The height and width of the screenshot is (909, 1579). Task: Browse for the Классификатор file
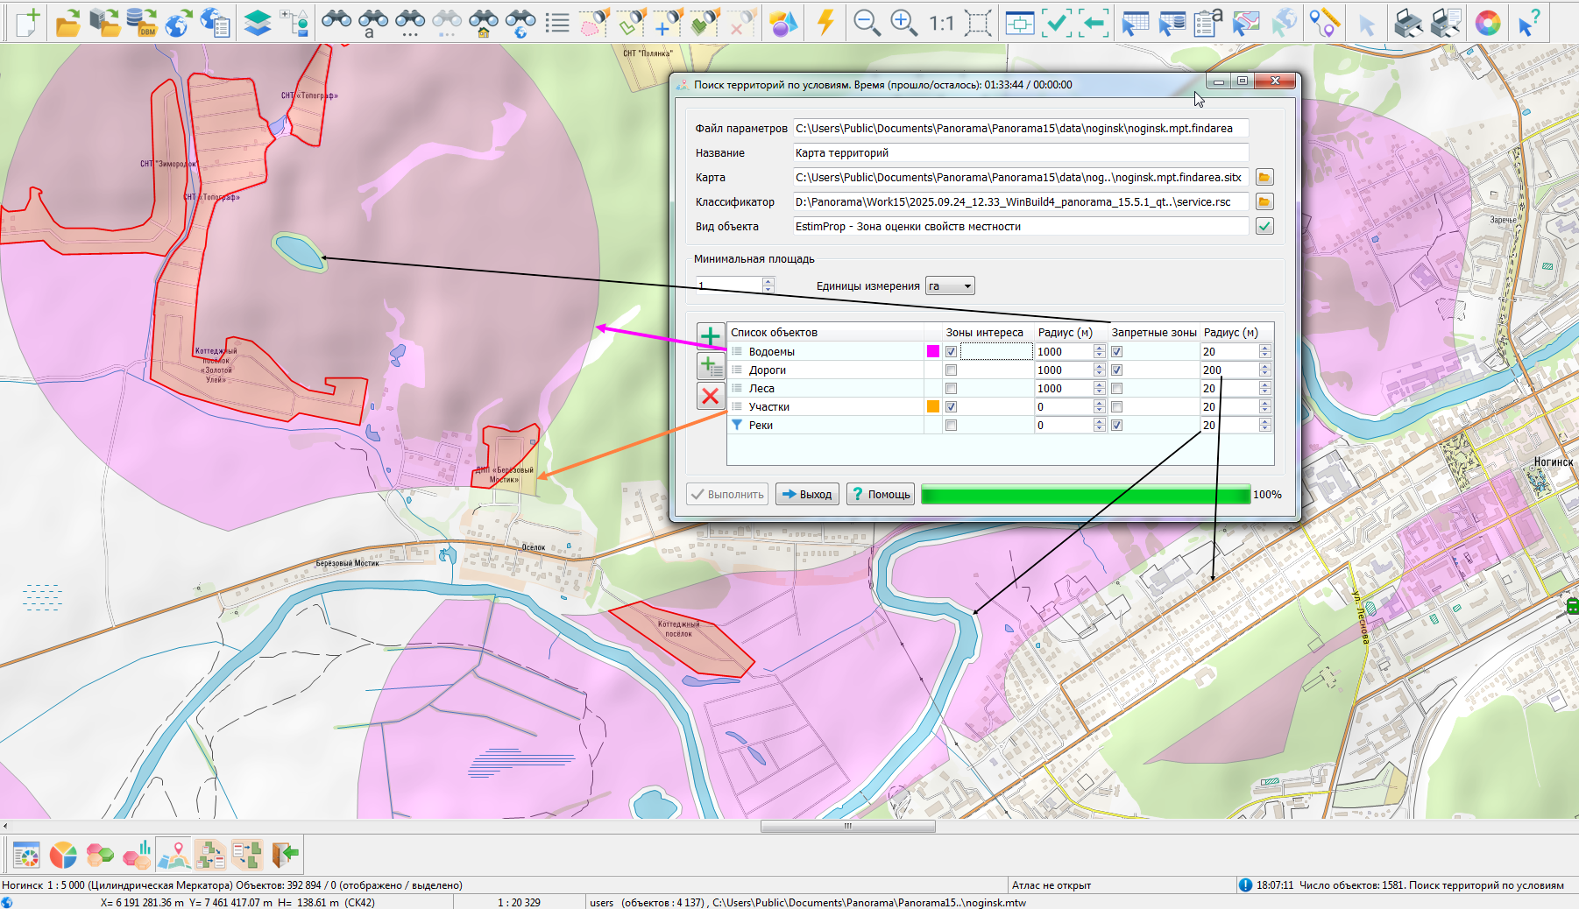point(1264,202)
